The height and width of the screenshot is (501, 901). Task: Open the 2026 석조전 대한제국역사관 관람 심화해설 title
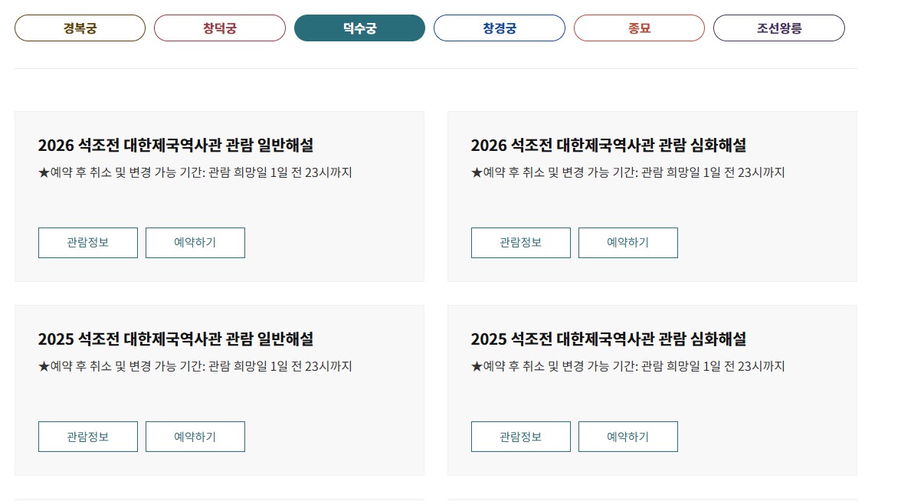click(608, 145)
